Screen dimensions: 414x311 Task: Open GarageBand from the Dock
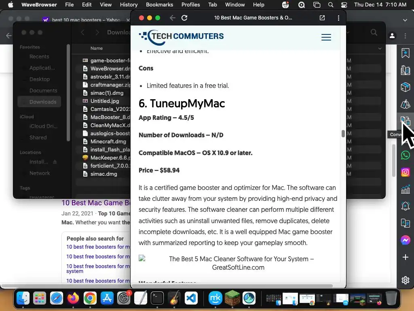click(x=174, y=298)
